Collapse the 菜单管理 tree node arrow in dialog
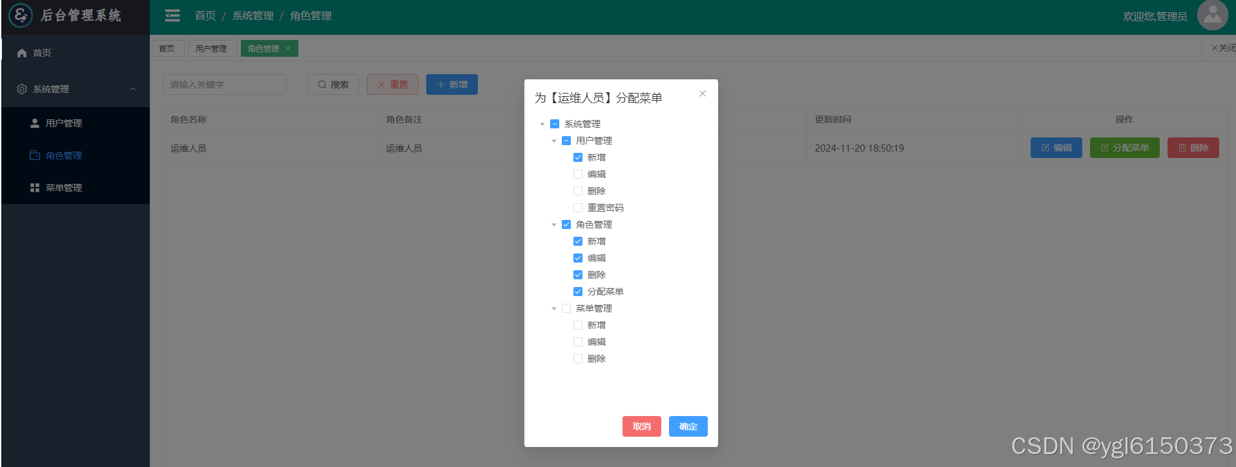1236x467 pixels. 554,308
